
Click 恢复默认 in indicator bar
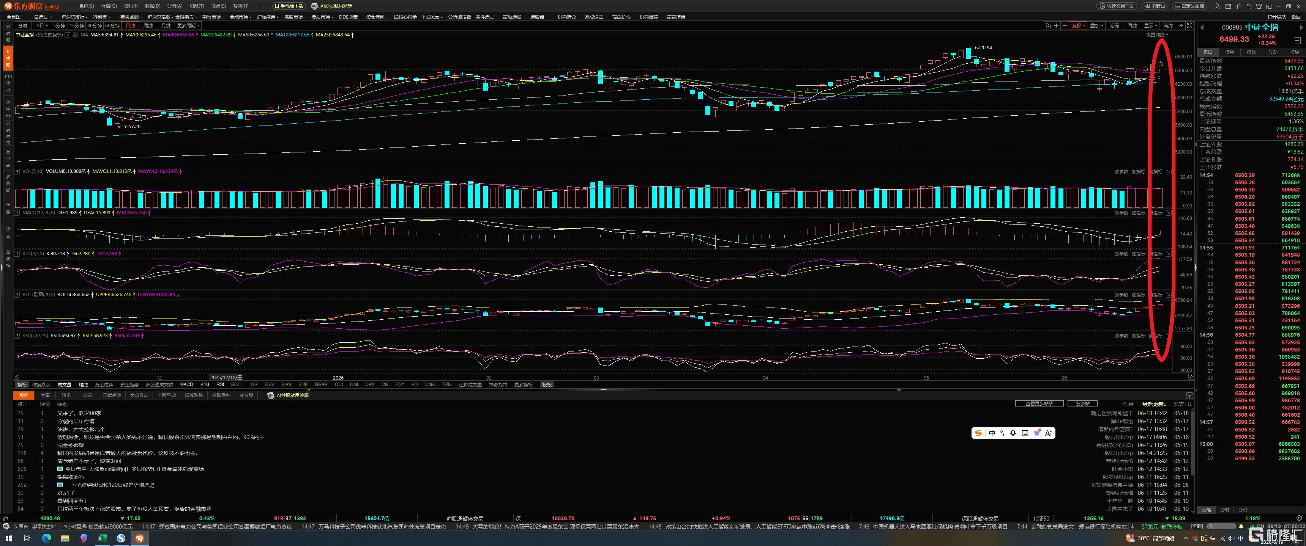pos(41,384)
